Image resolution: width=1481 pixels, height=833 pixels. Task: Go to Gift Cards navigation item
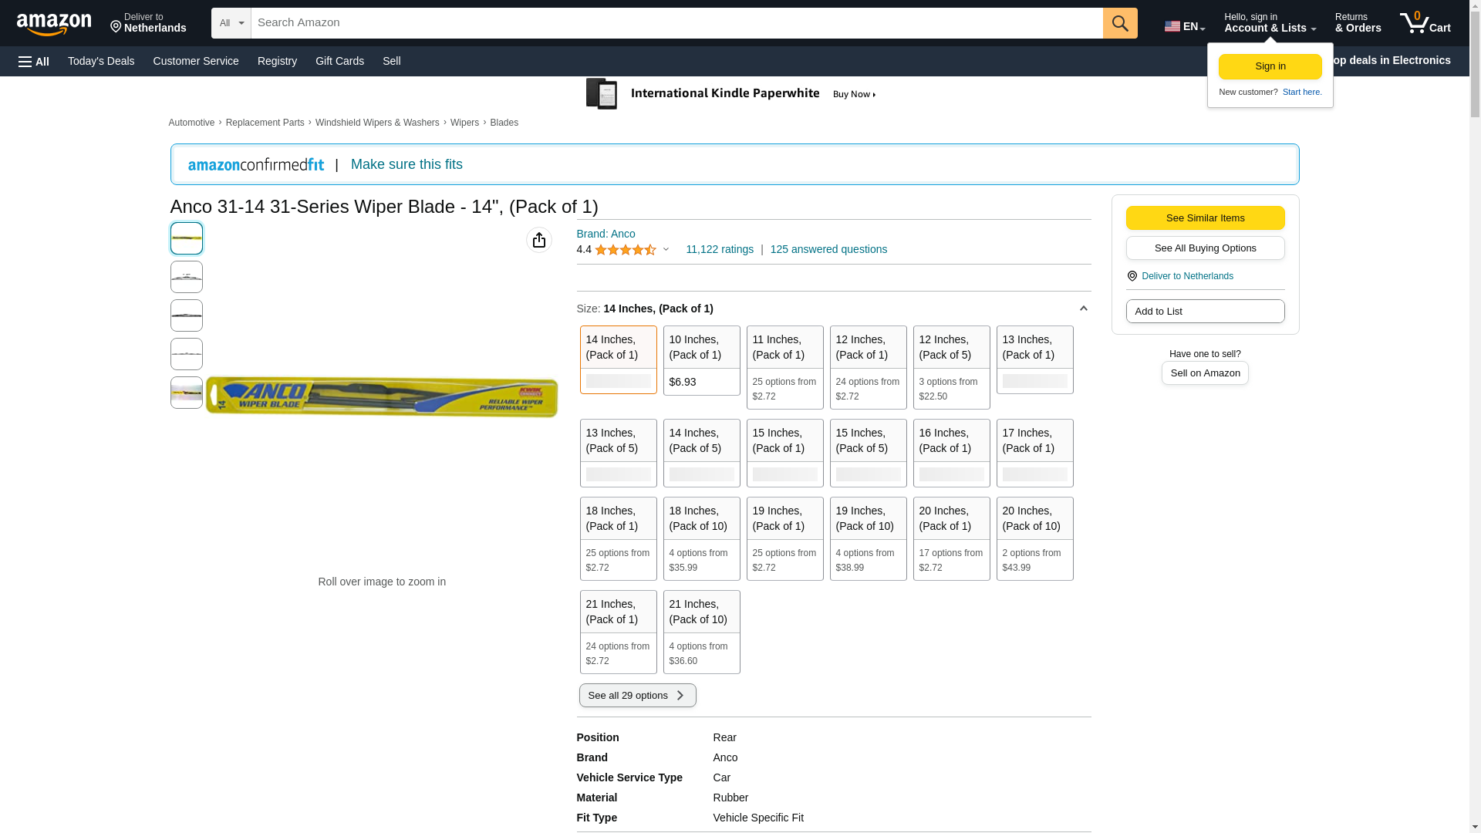[339, 61]
